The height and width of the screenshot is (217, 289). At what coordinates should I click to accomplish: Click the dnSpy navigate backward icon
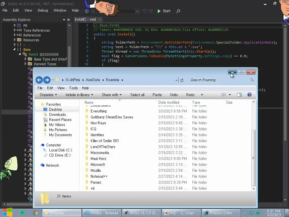pyautogui.click(x=87, y=11)
